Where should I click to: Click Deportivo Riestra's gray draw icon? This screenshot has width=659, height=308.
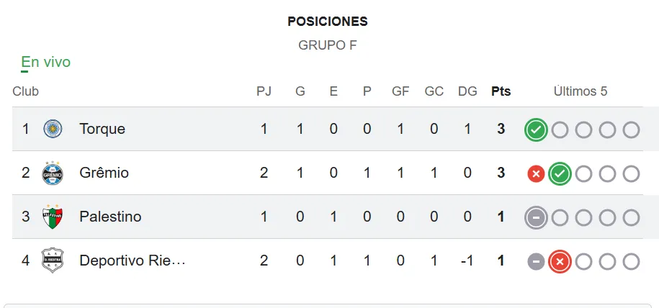coord(536,262)
